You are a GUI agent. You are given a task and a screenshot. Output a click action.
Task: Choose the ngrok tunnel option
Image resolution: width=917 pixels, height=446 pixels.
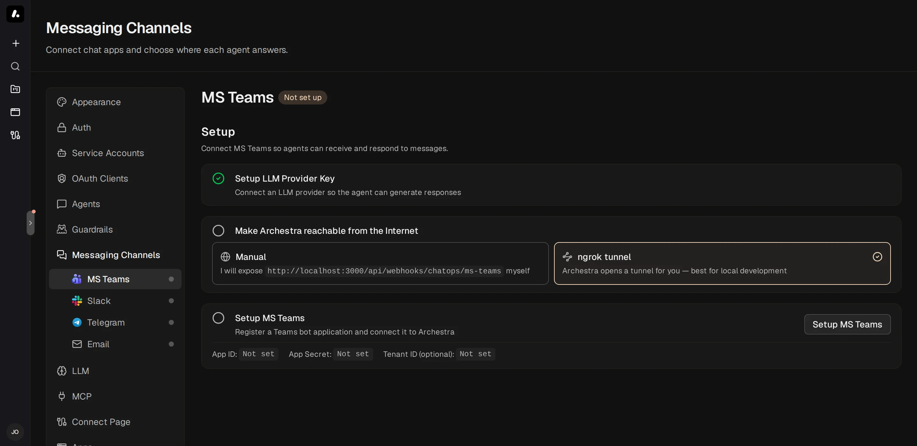pyautogui.click(x=722, y=263)
